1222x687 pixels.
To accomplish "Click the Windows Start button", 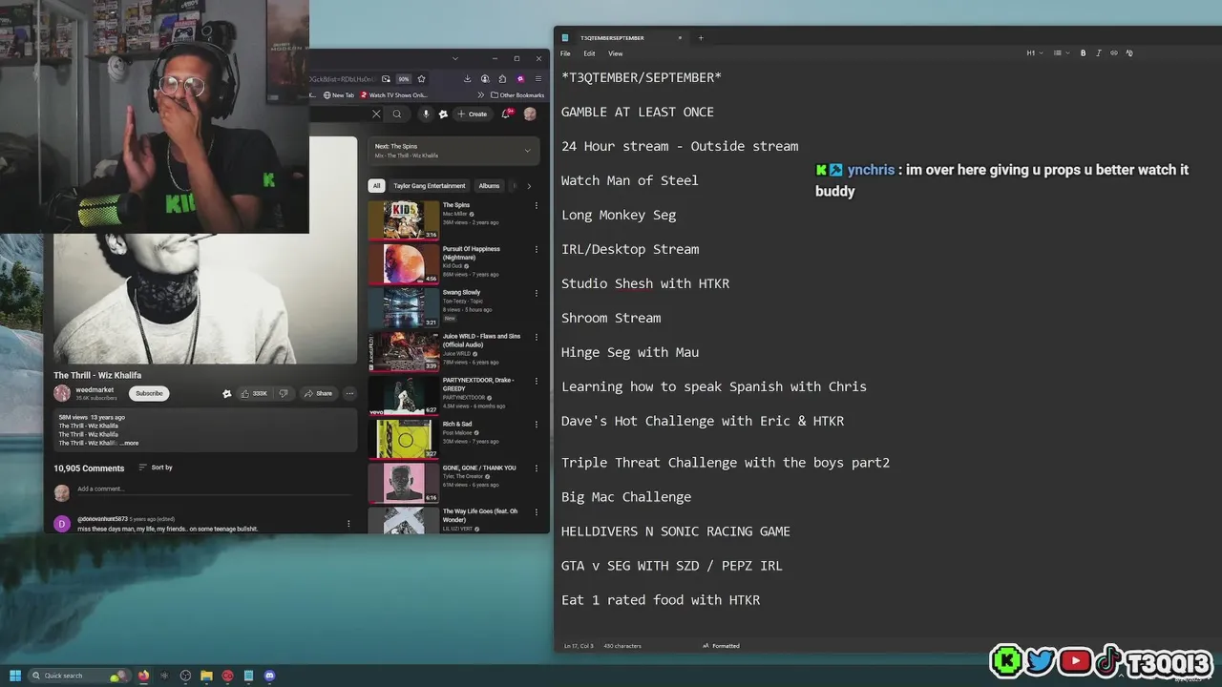I will point(15,676).
